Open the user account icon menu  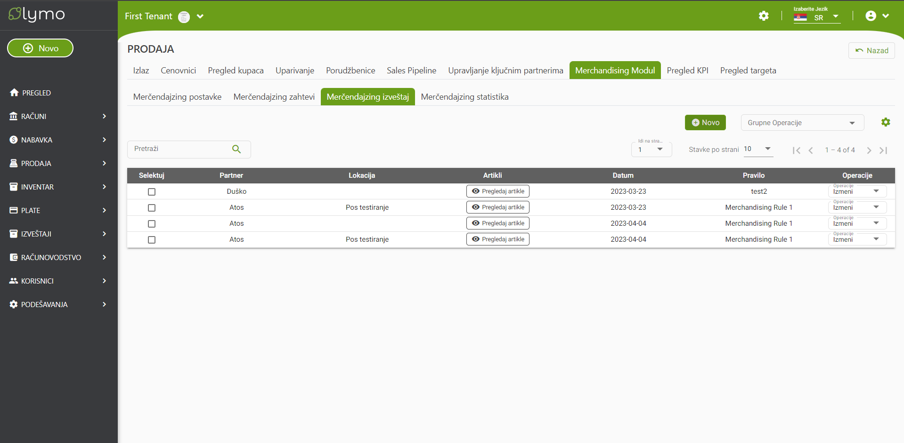[x=871, y=16]
